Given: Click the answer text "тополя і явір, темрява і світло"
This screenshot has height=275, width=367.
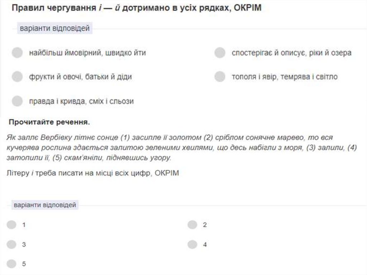Looking at the screenshot, I should click(x=285, y=77).
